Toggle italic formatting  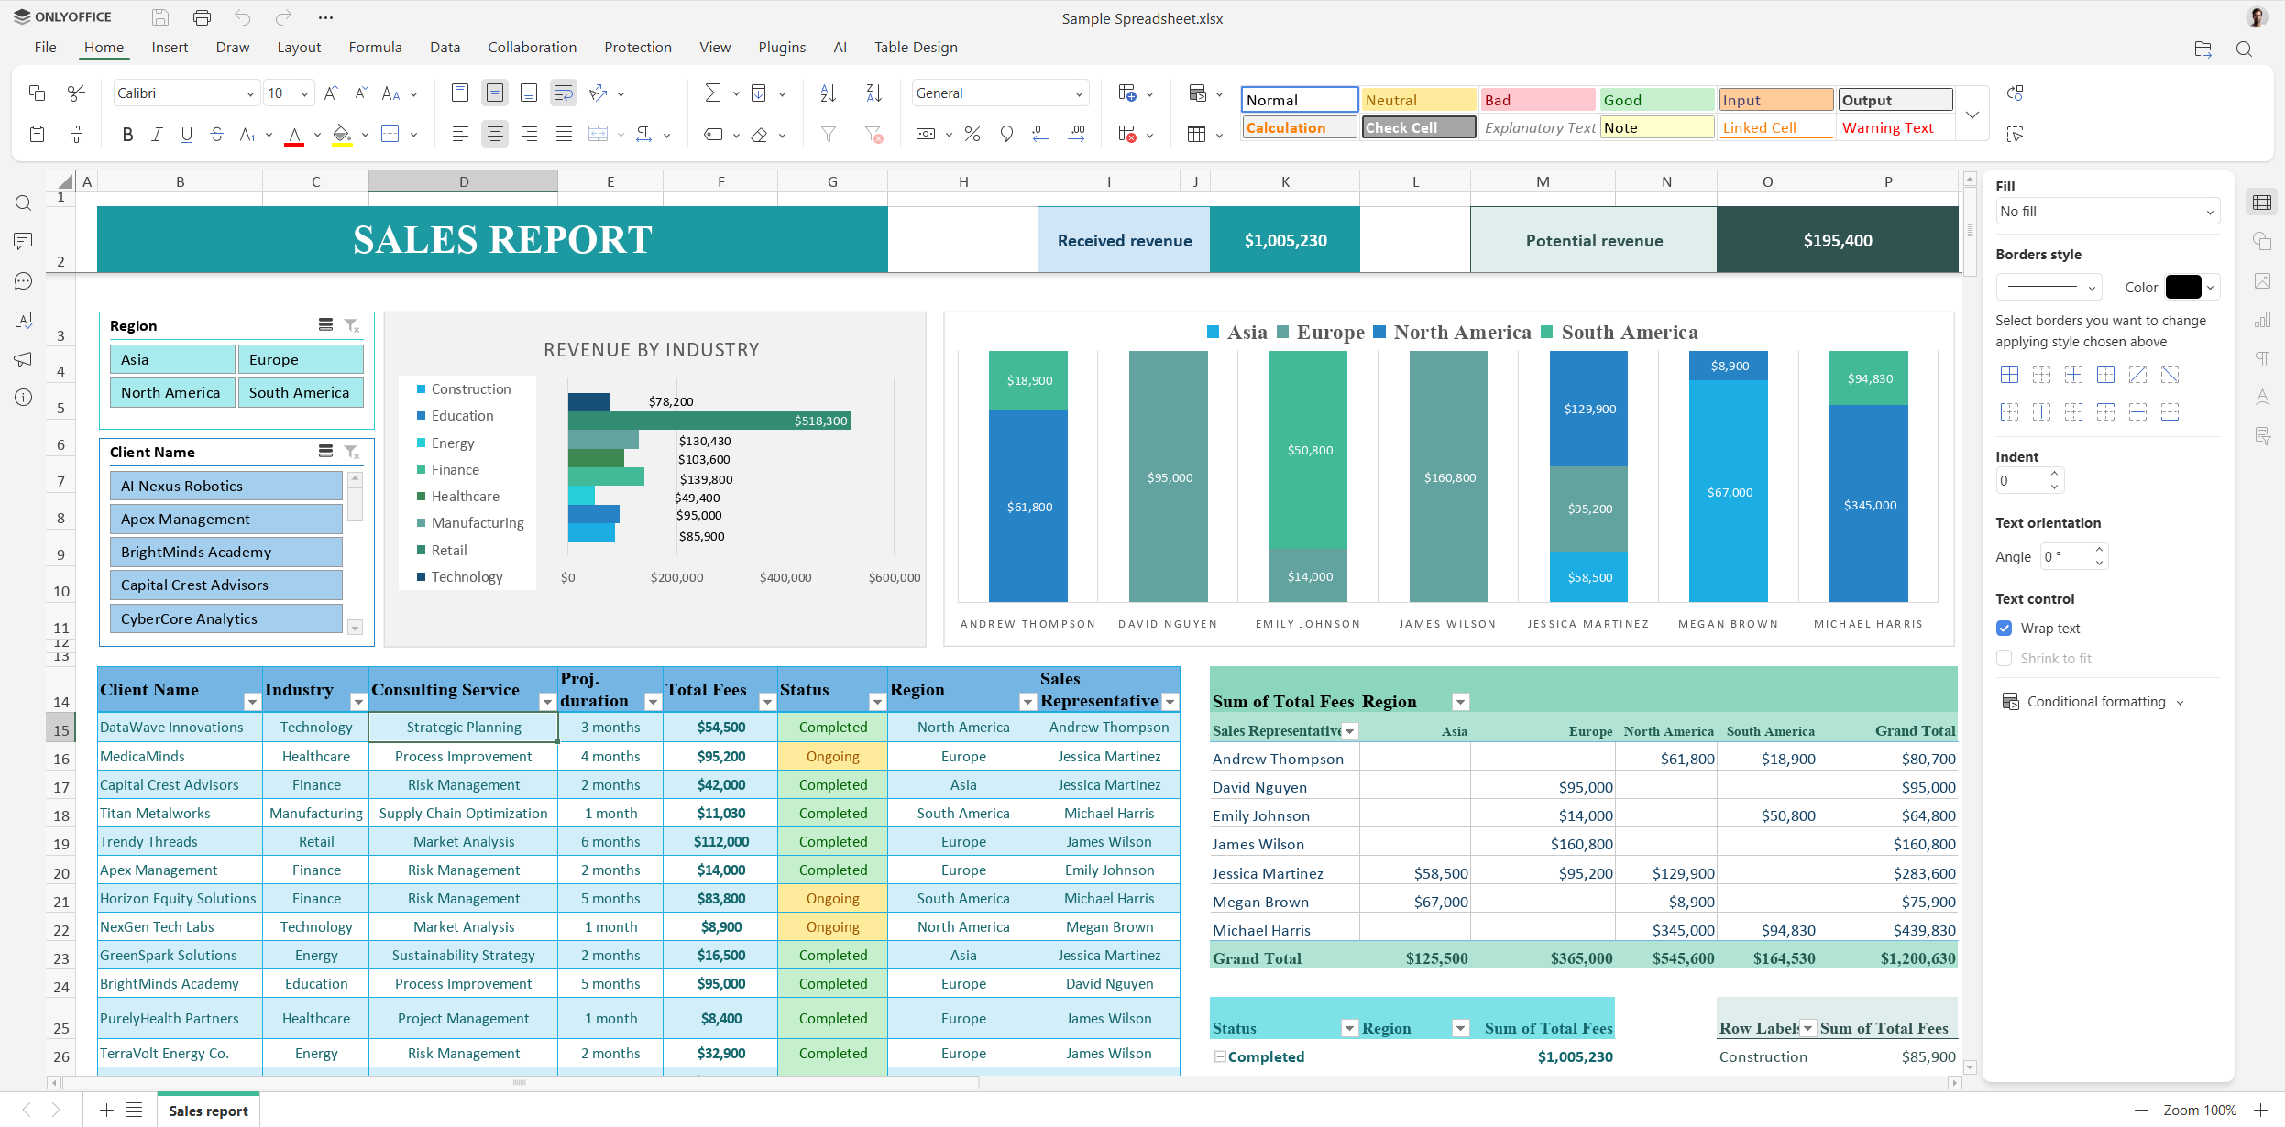[x=157, y=134]
